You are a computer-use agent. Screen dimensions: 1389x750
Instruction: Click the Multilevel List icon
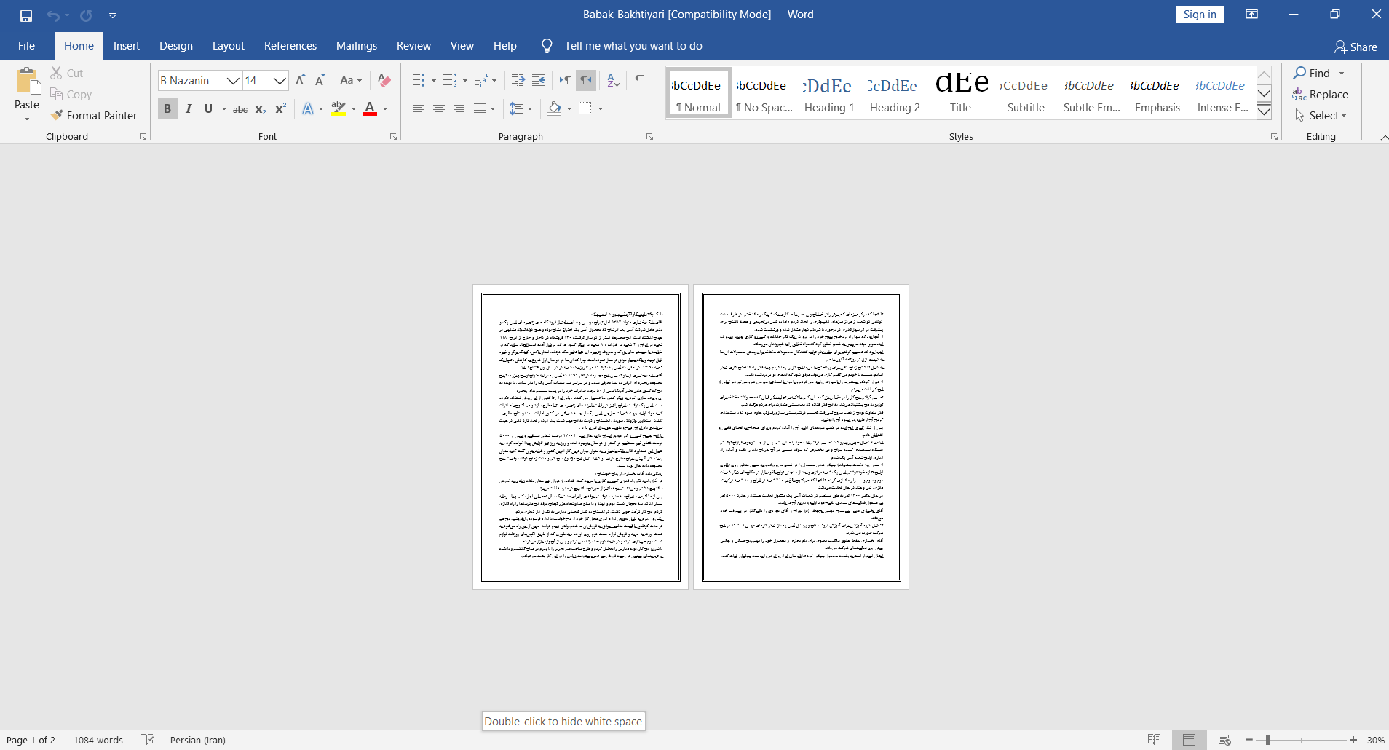tap(480, 80)
